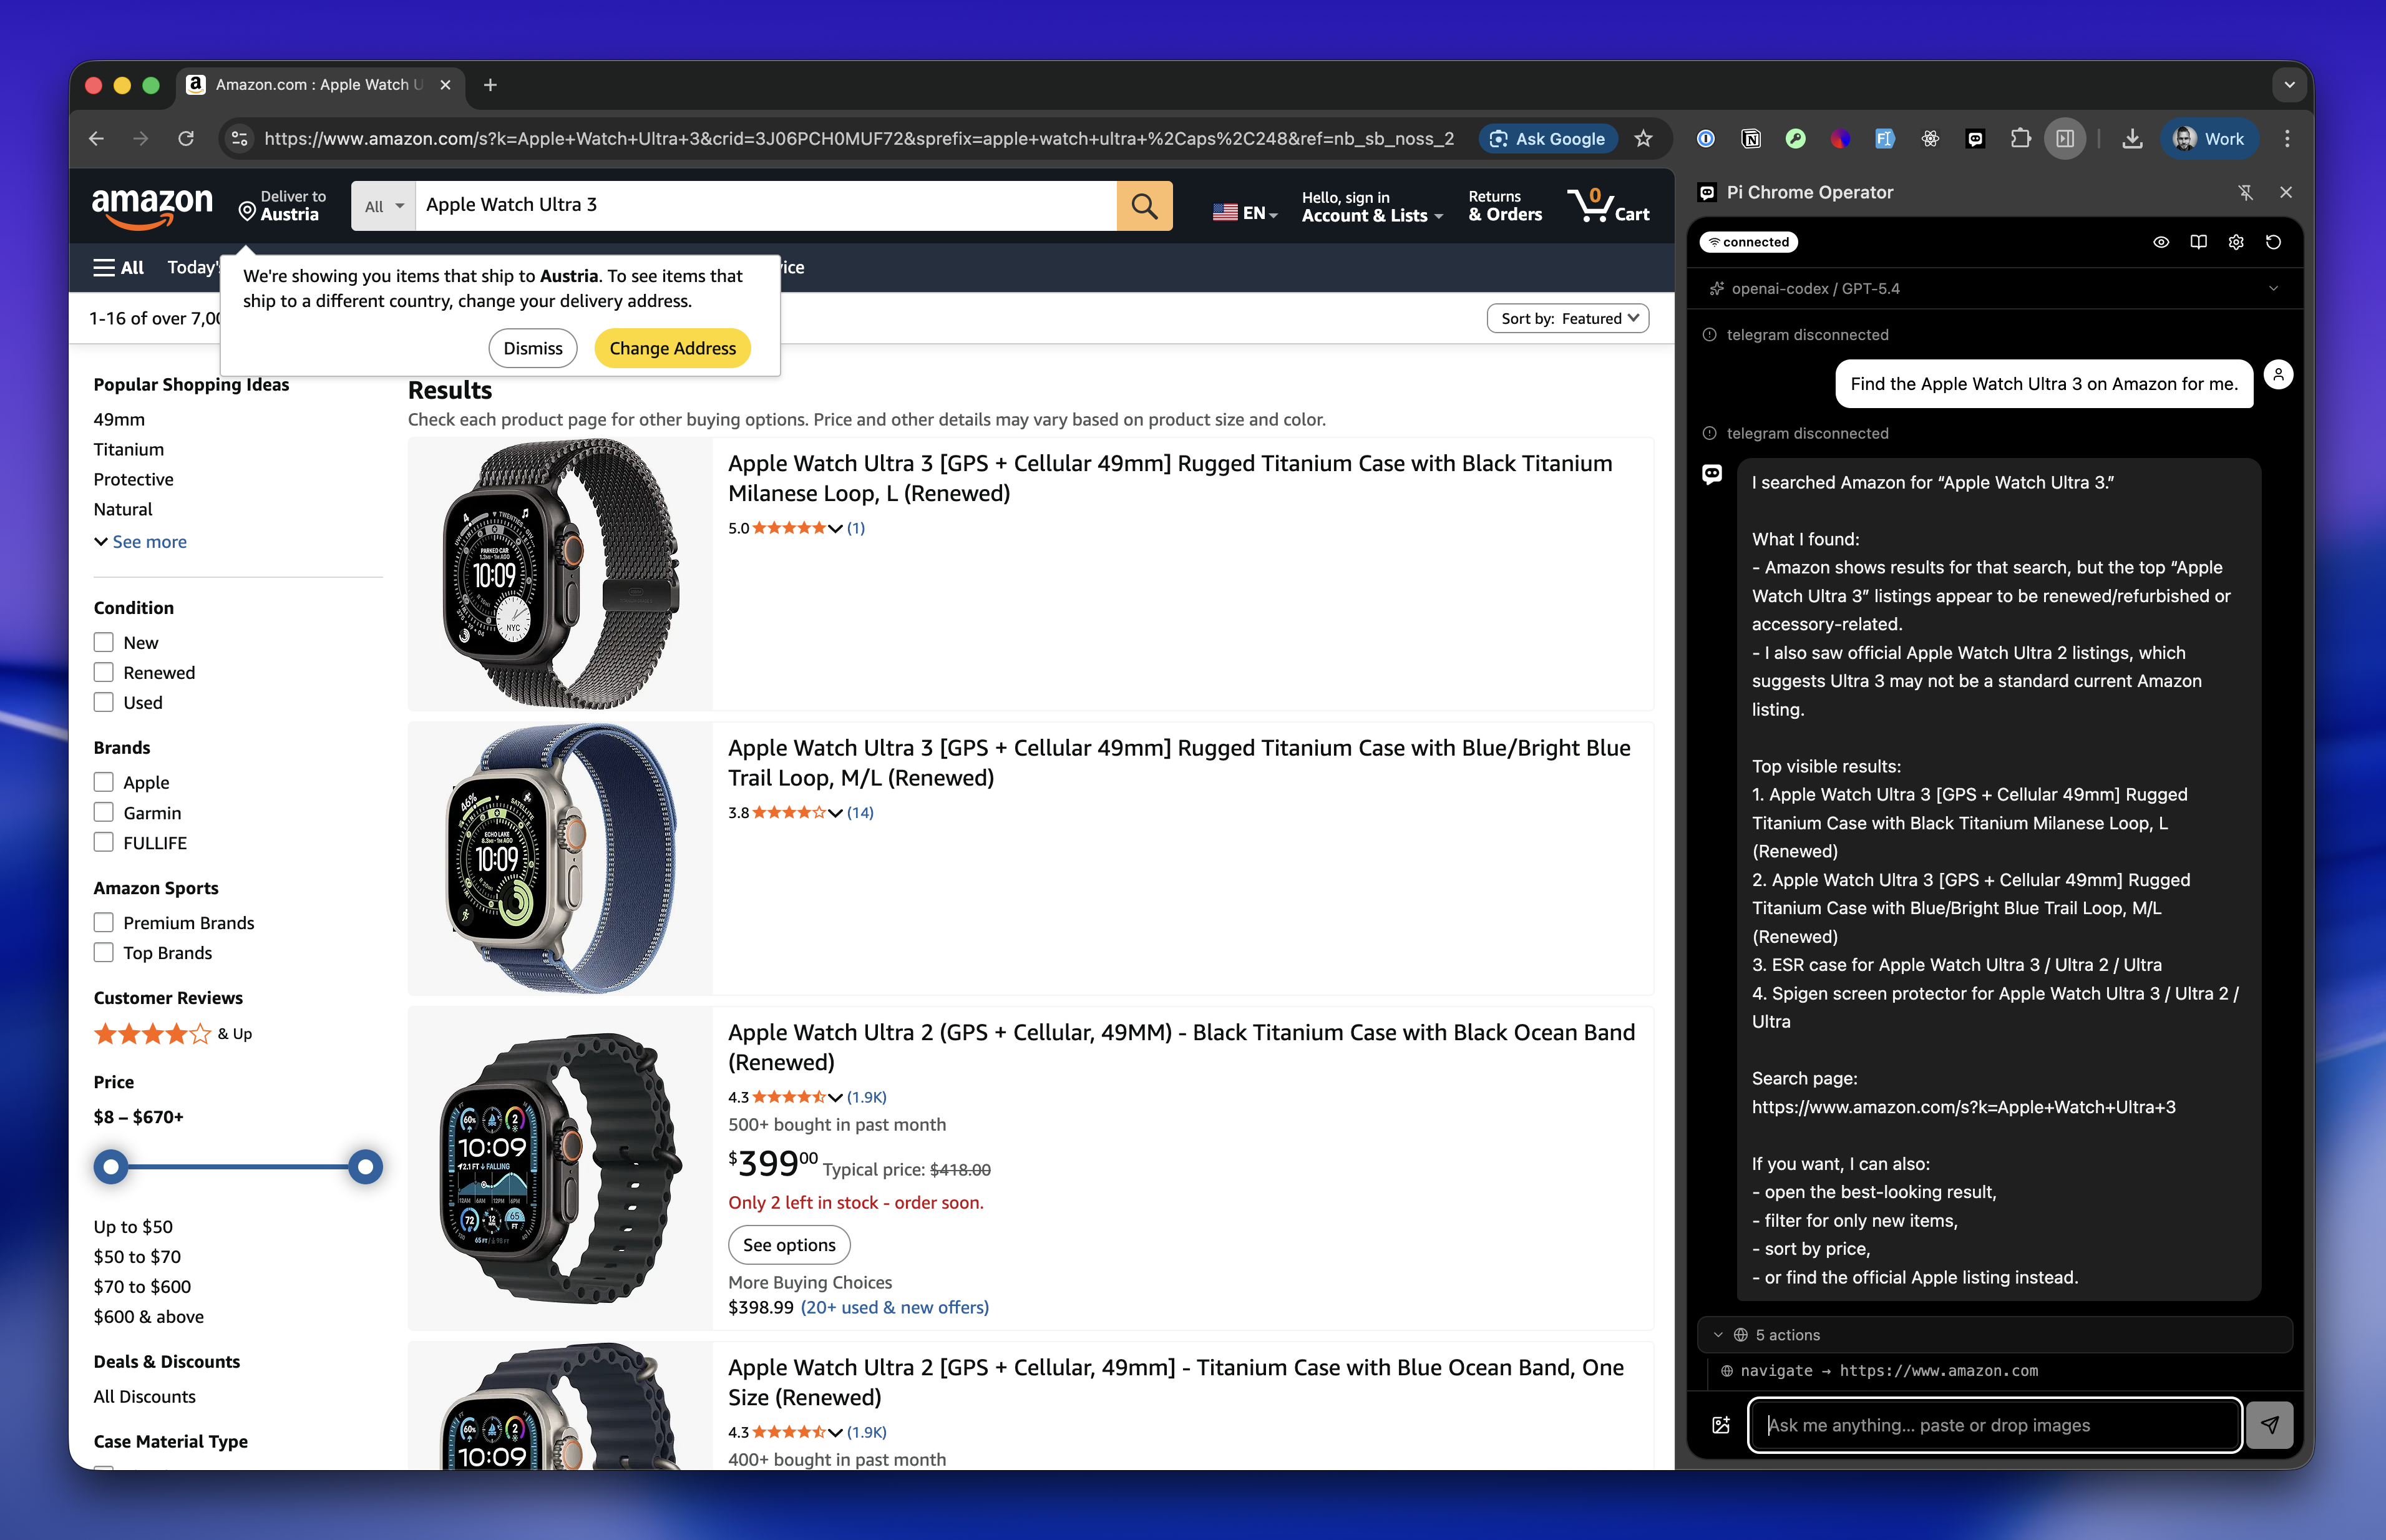
Task: Open the Sort by Featured dropdown
Action: point(1568,318)
